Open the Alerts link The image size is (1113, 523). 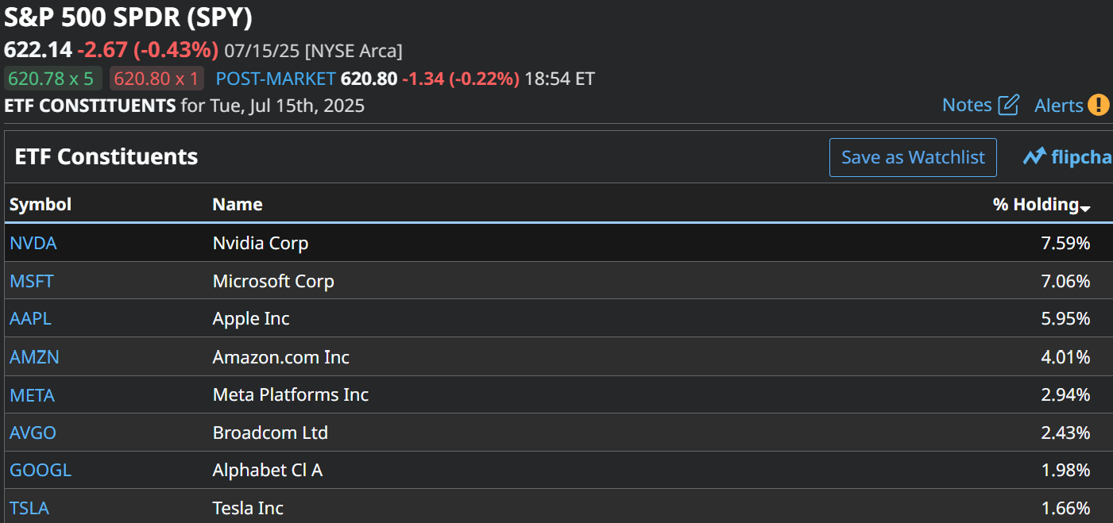click(1058, 106)
